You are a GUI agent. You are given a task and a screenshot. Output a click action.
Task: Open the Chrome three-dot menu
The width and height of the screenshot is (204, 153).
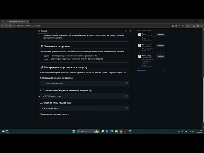pos(201,26)
